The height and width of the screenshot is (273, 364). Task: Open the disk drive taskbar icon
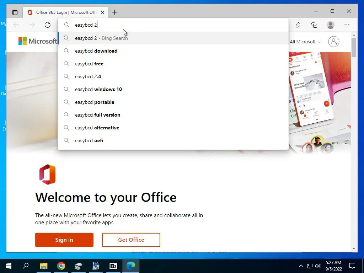coord(79,266)
